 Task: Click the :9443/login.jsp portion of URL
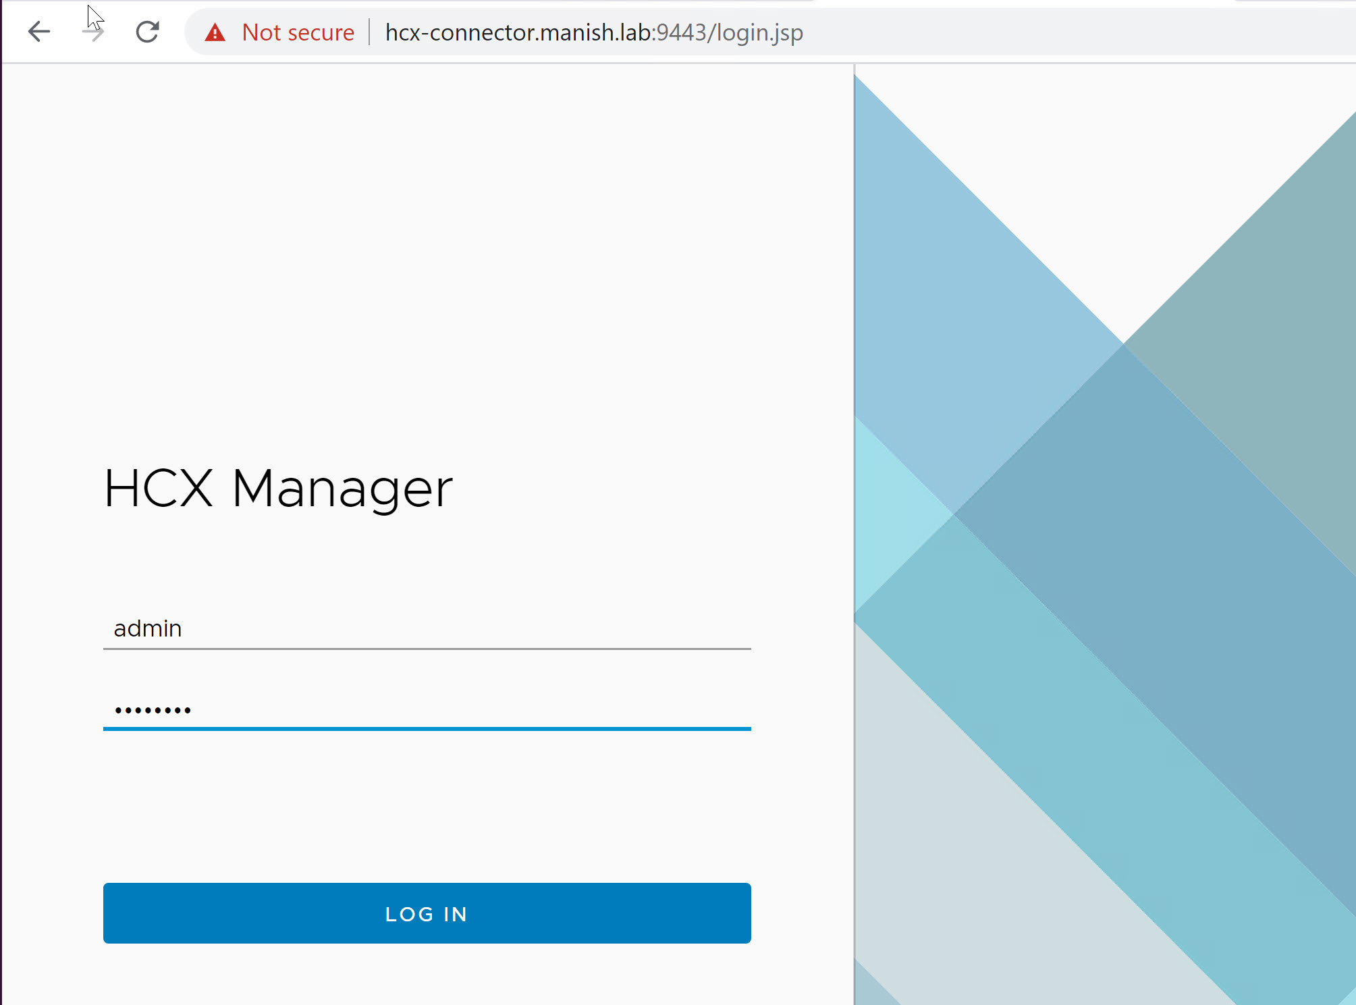(729, 32)
